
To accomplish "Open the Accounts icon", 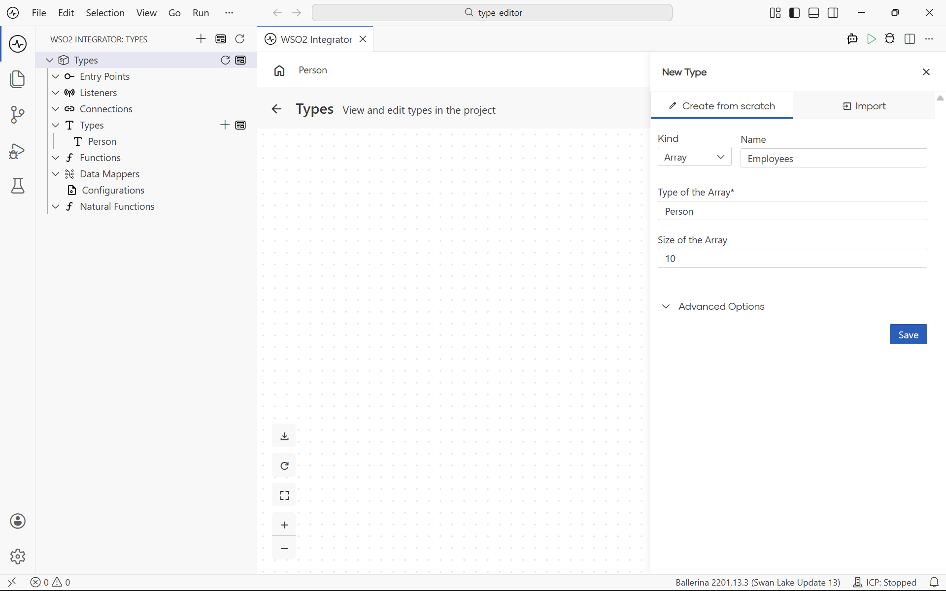I will tap(18, 521).
